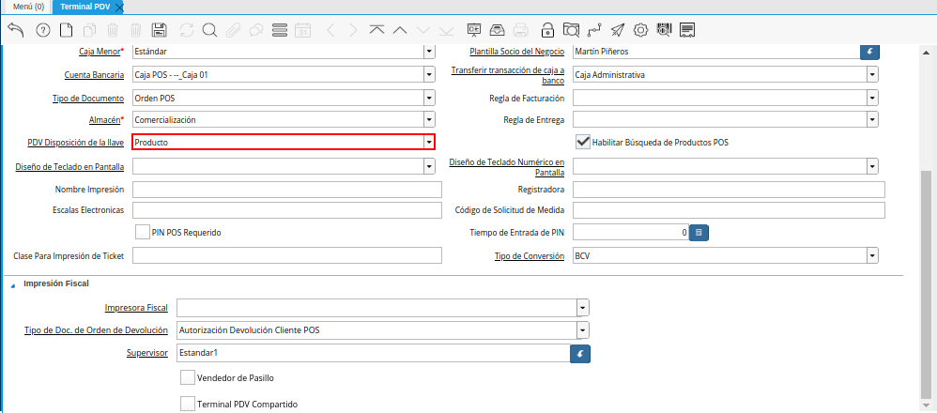This screenshot has height=413, width=937.
Task: Open the Tipo de Documento dropdown
Action: pyautogui.click(x=429, y=98)
